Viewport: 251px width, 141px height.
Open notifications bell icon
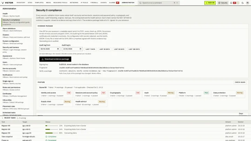tap(231, 3)
